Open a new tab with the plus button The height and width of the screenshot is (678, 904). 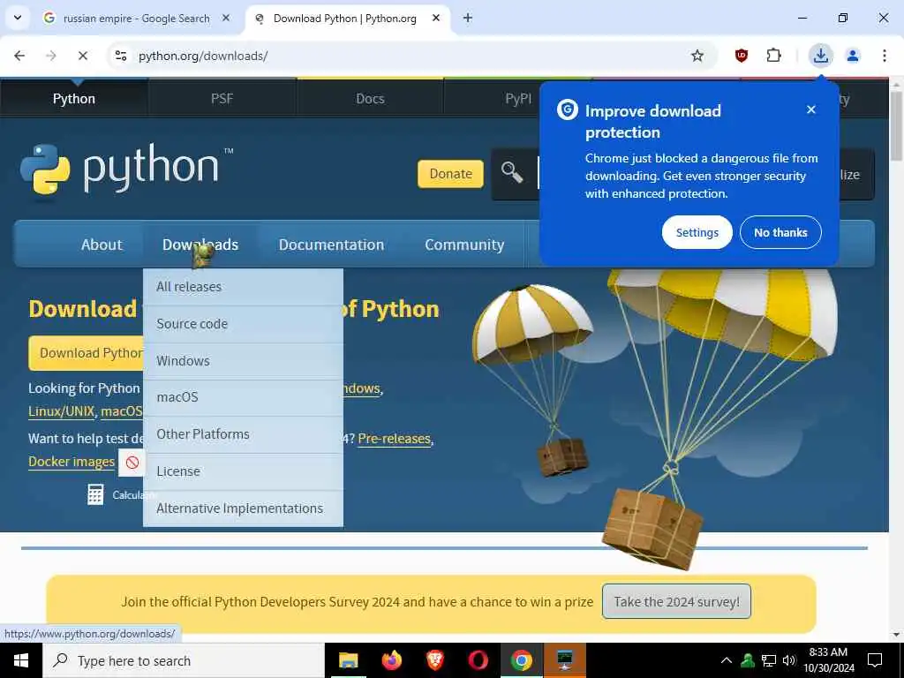(468, 18)
